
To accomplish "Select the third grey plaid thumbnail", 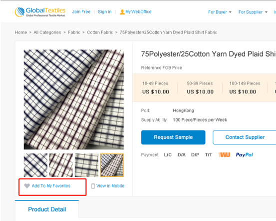I will click(x=87, y=165).
